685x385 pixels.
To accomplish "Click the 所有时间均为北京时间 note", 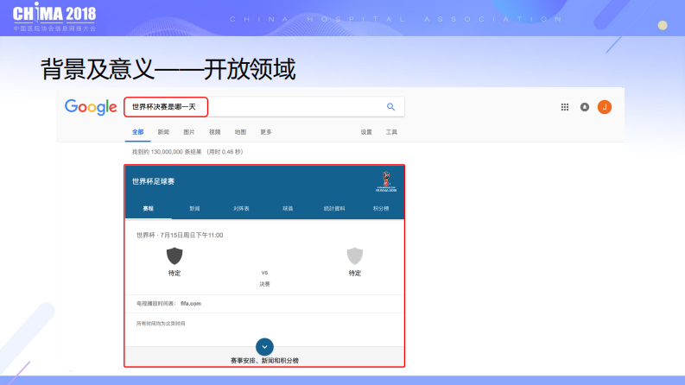I will (161, 324).
